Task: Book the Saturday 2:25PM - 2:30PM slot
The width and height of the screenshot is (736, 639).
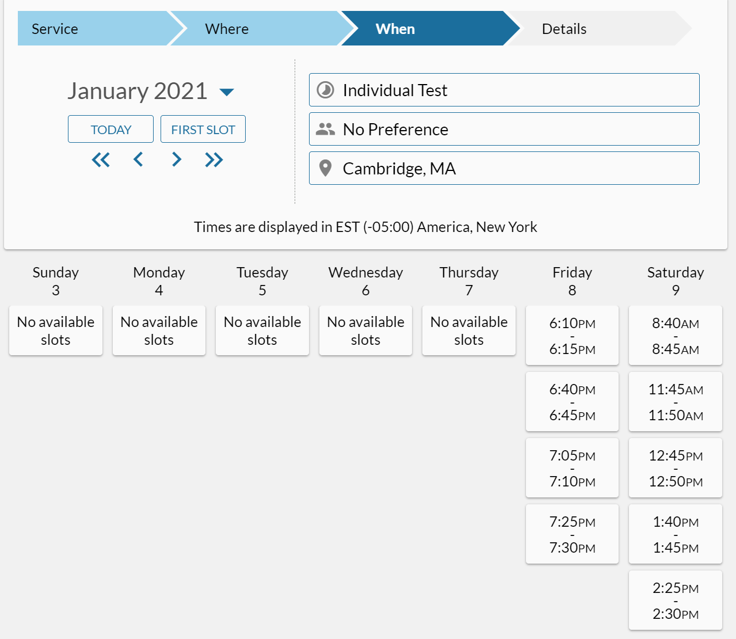Action: tap(676, 600)
